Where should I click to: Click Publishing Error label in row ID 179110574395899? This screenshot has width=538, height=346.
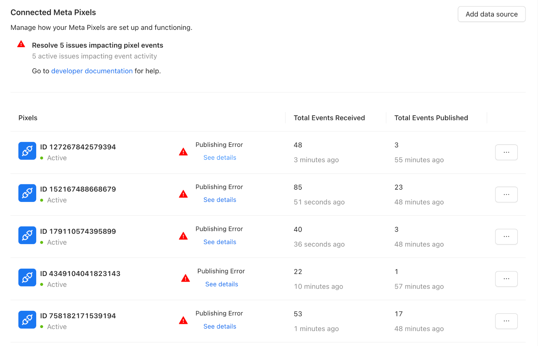tap(219, 229)
